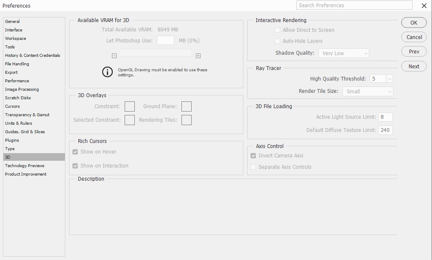Click the High Quality Threshold value field
432x260 pixels.
378,79
